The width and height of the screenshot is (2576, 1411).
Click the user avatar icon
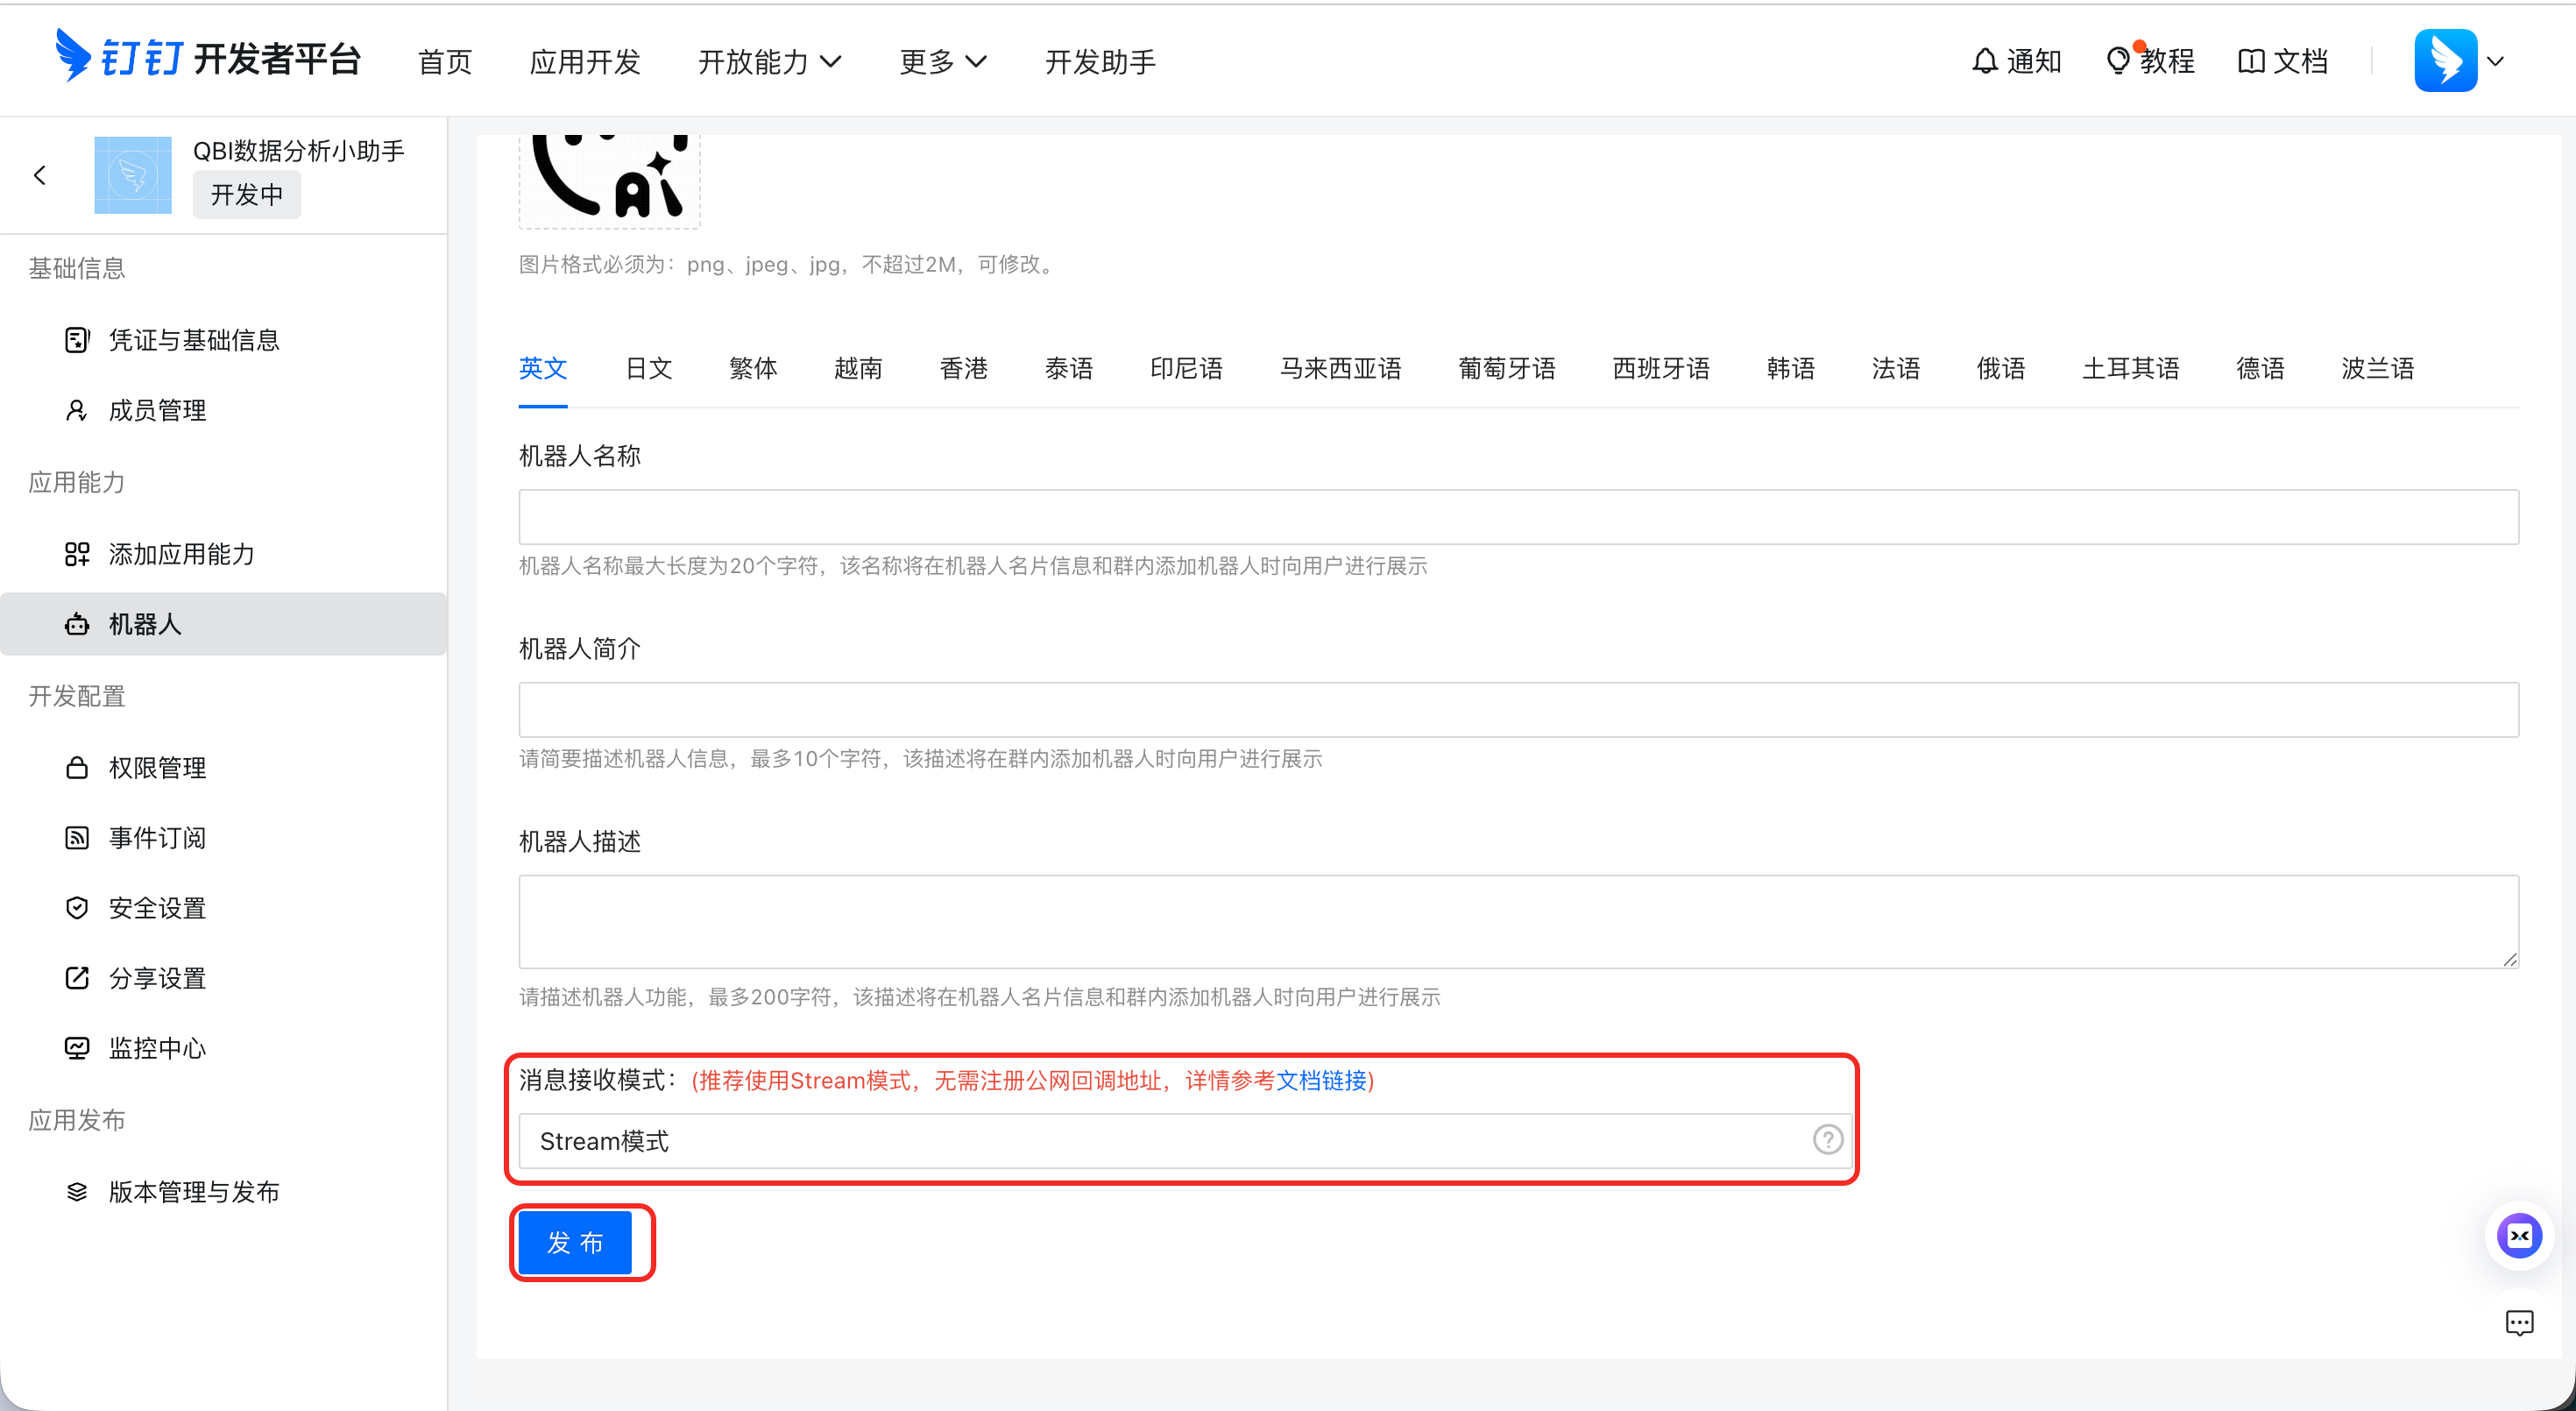click(2445, 61)
